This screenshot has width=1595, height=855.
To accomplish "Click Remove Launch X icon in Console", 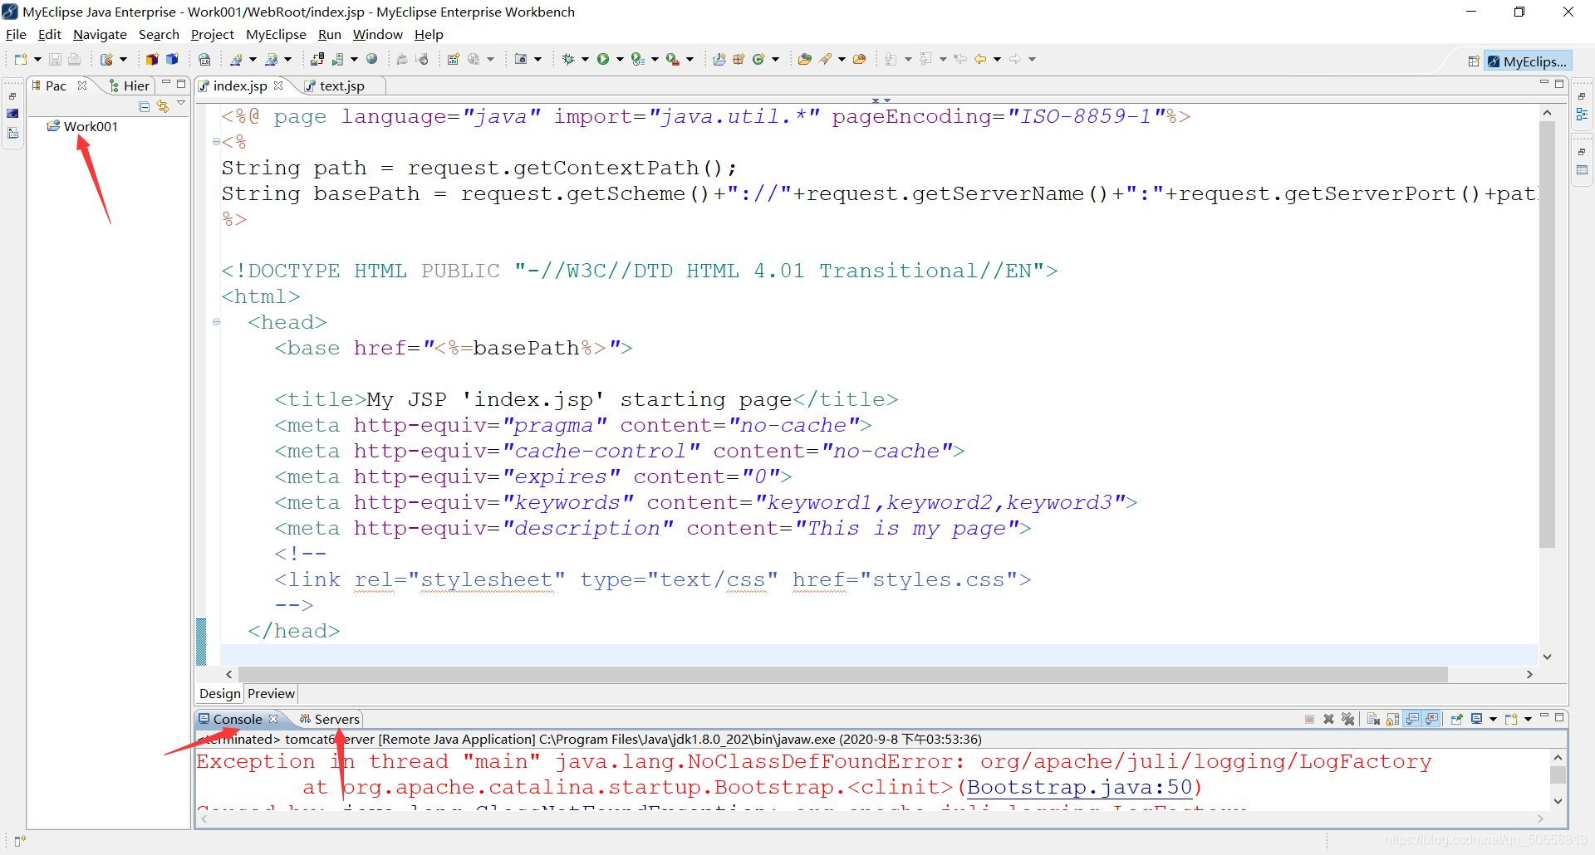I will (1328, 719).
